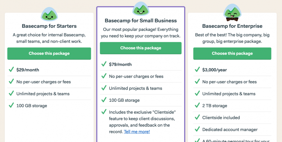Click the checkmark beside $29/month

tap(11, 70)
